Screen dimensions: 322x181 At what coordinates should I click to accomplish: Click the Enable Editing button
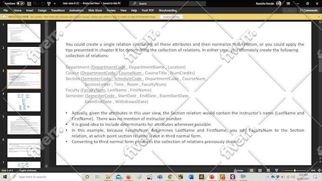[x=171, y=17]
